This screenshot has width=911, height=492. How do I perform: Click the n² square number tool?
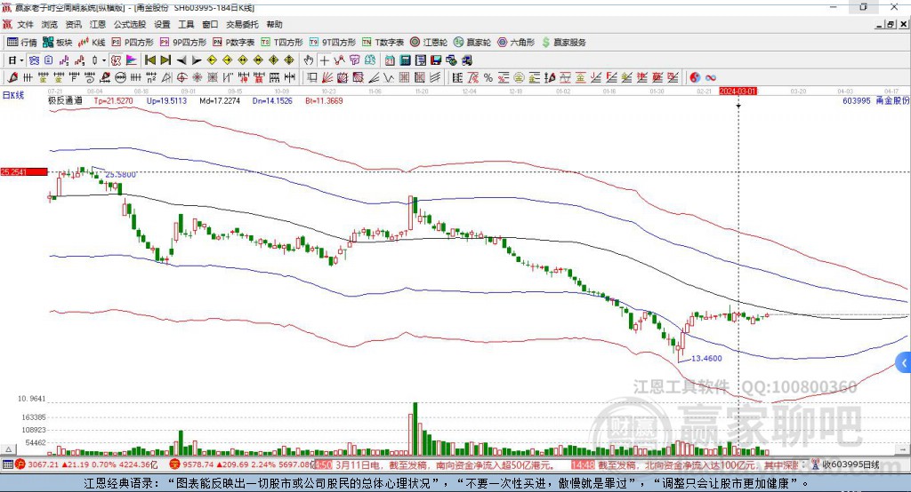pyautogui.click(x=151, y=77)
